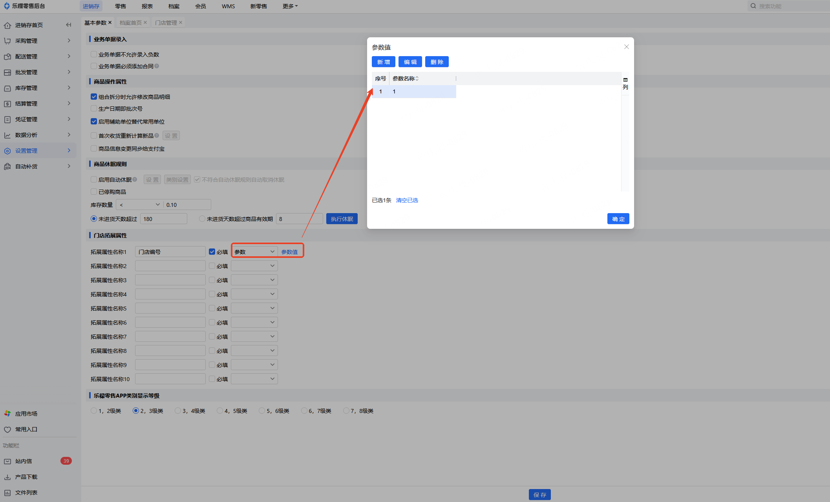The width and height of the screenshot is (830, 502).
Task: Collapse the sidebar with the arrow icon
Action: (x=69, y=25)
